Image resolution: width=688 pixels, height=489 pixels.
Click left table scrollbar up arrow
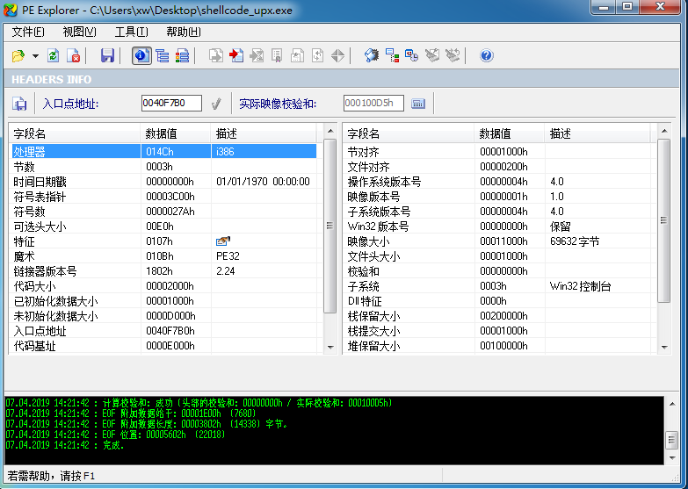(x=330, y=131)
